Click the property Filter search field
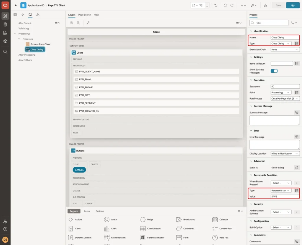The image size is (302, 245). [269, 23]
